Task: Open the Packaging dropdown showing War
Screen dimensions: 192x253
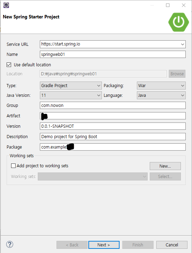Action: click(161, 85)
